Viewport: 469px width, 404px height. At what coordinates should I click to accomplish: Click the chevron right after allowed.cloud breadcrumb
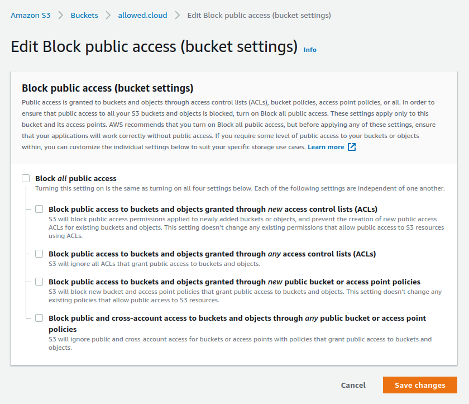(x=177, y=16)
